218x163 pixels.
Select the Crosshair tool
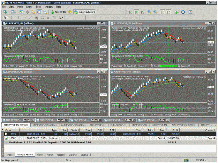11,18
